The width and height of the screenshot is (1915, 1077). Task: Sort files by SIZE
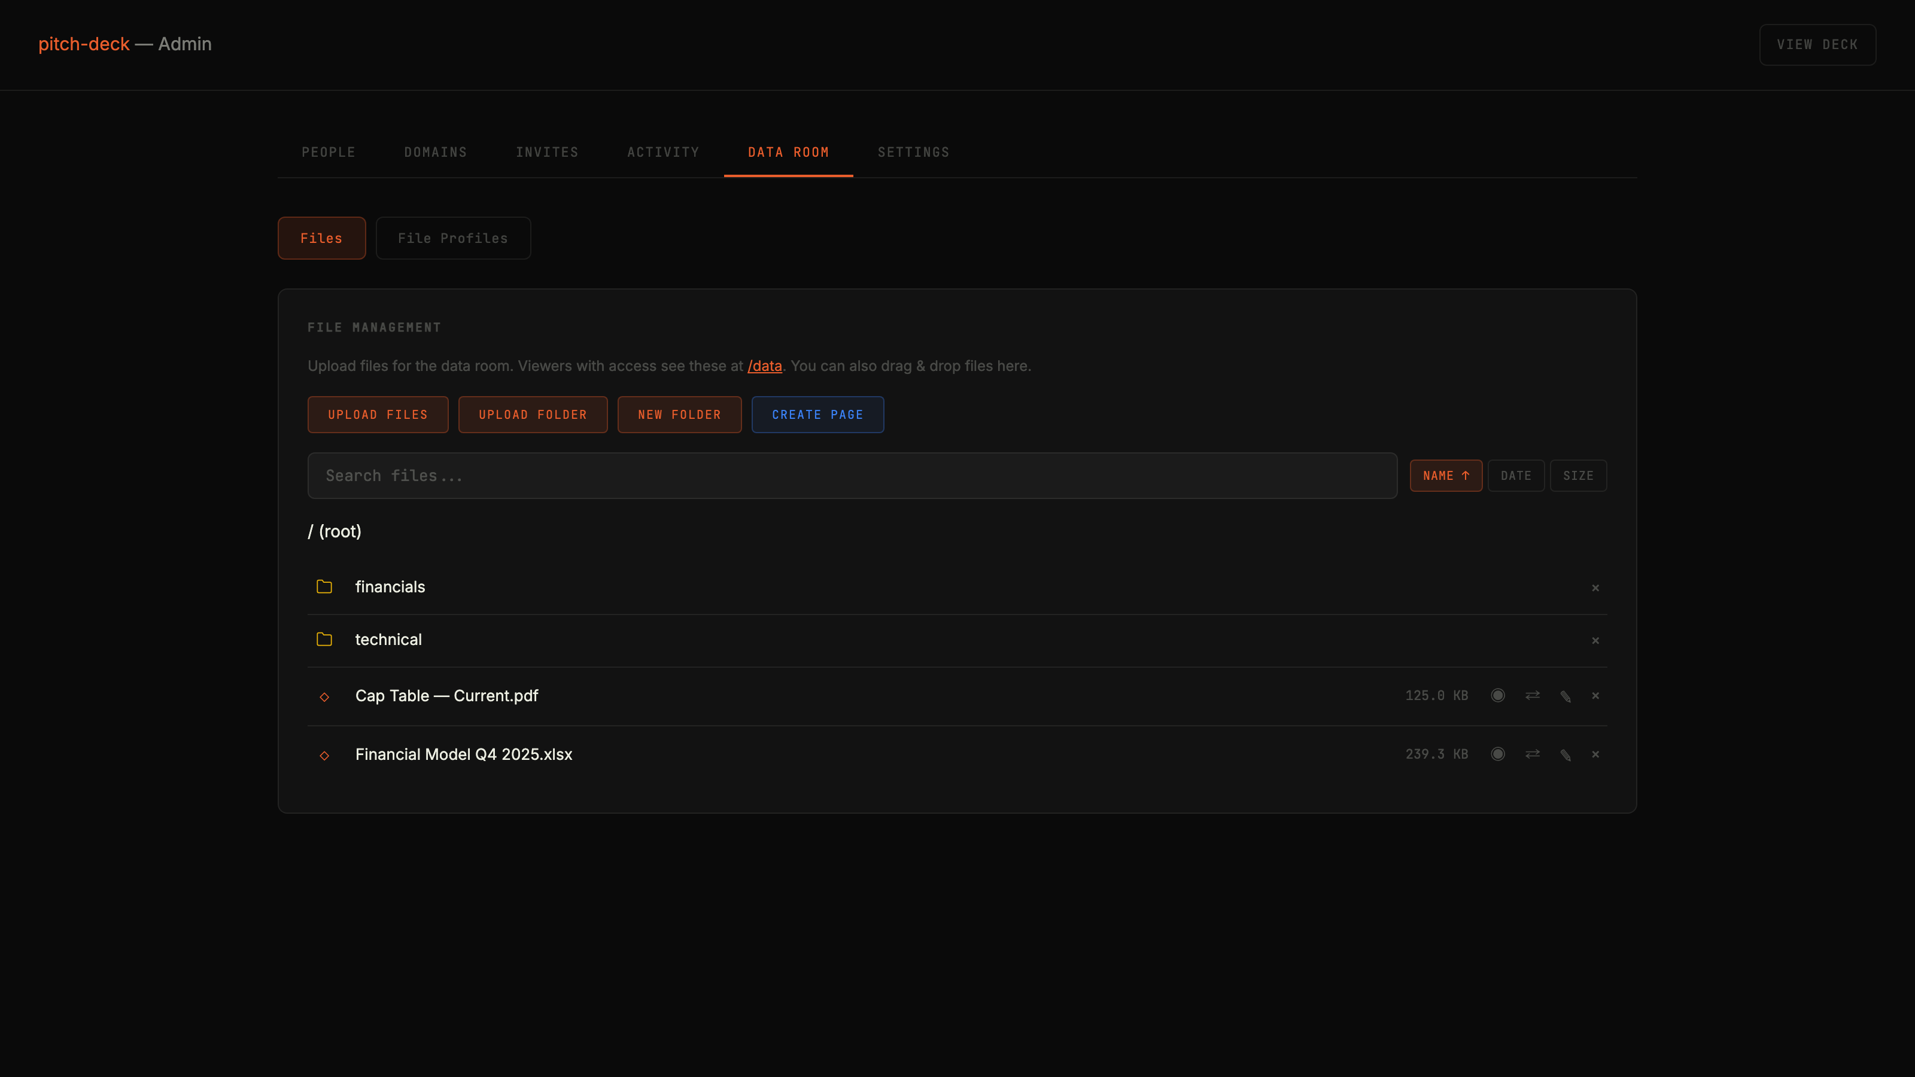pos(1578,475)
